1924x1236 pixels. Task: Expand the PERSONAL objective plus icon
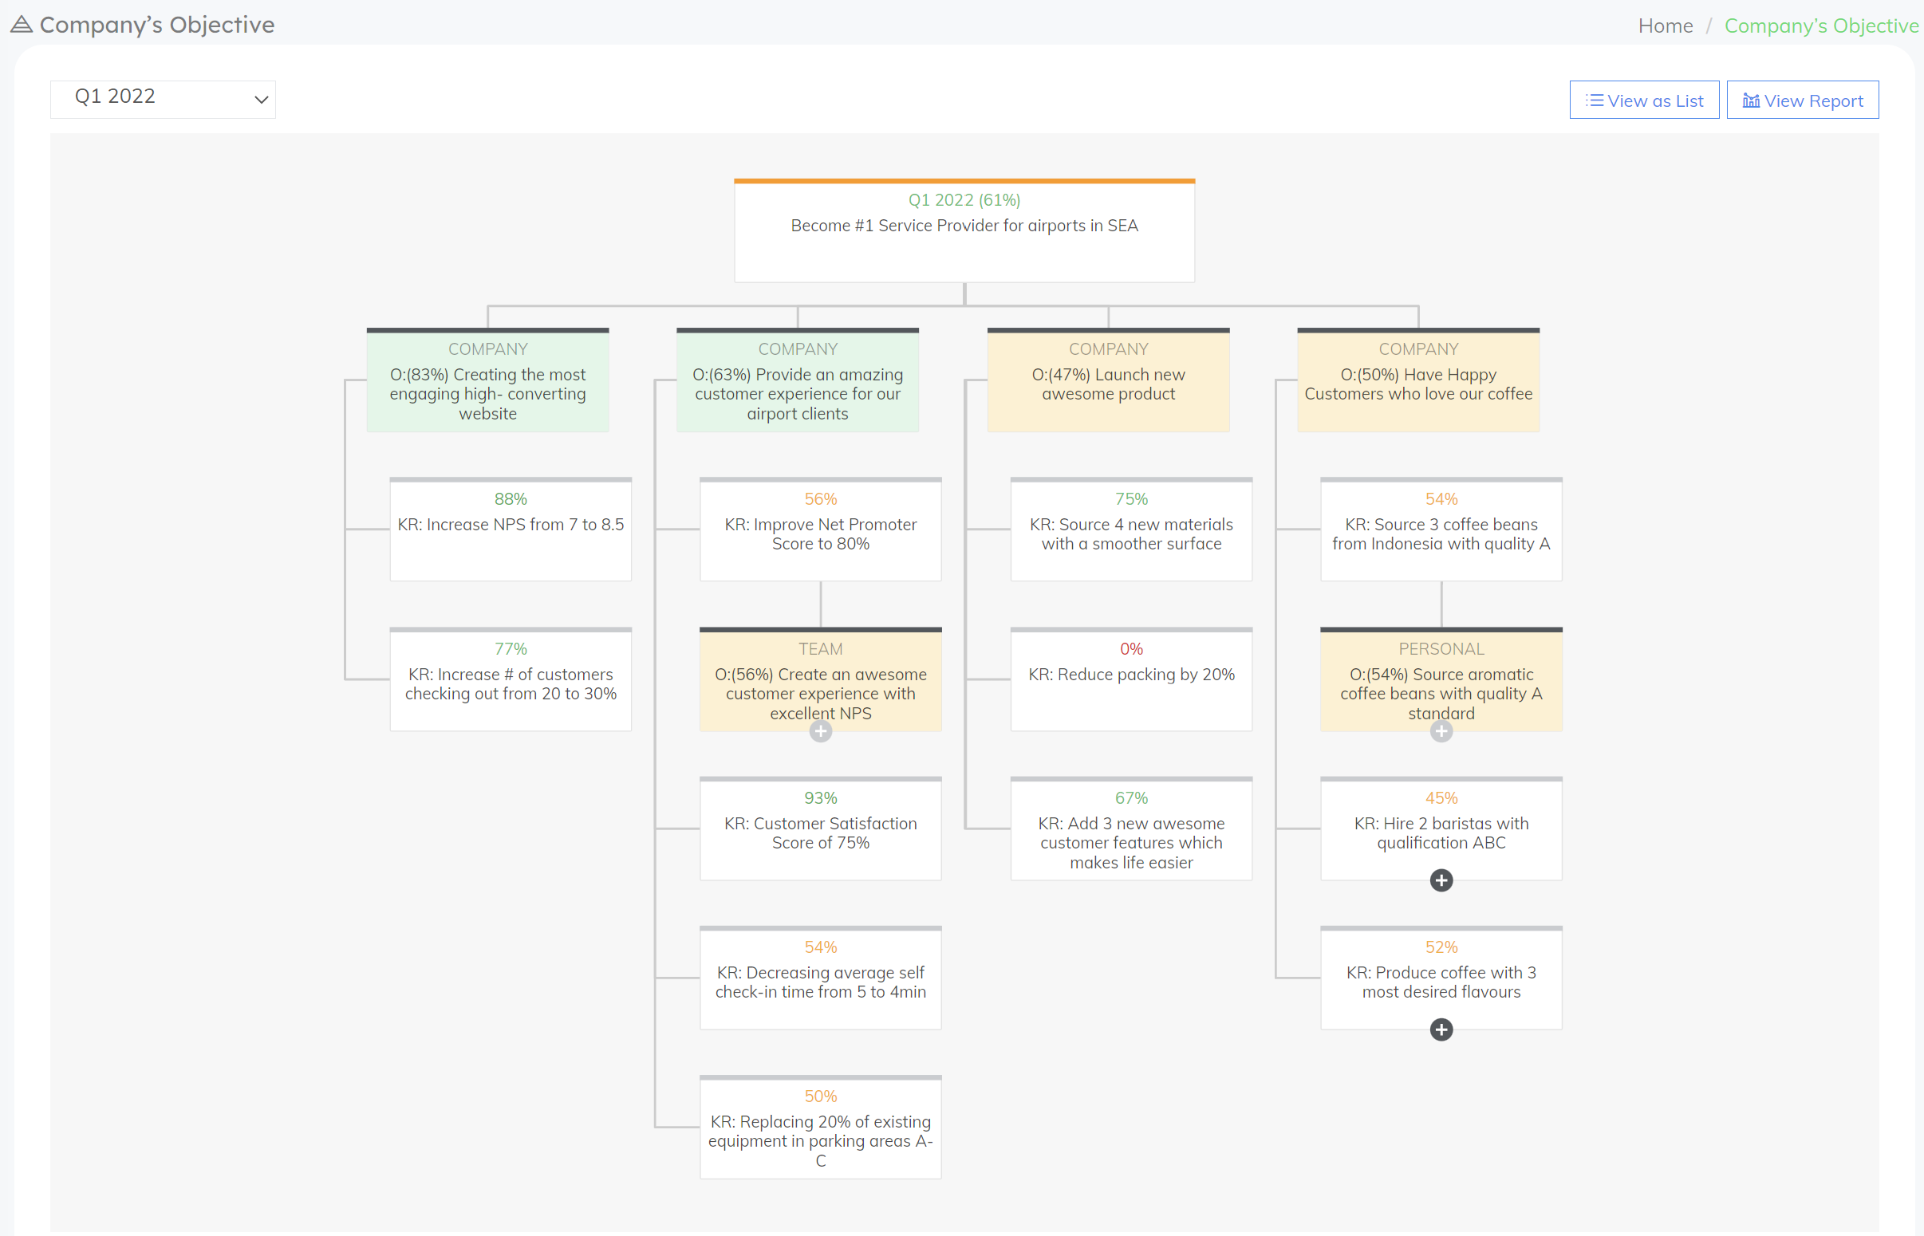(1441, 730)
